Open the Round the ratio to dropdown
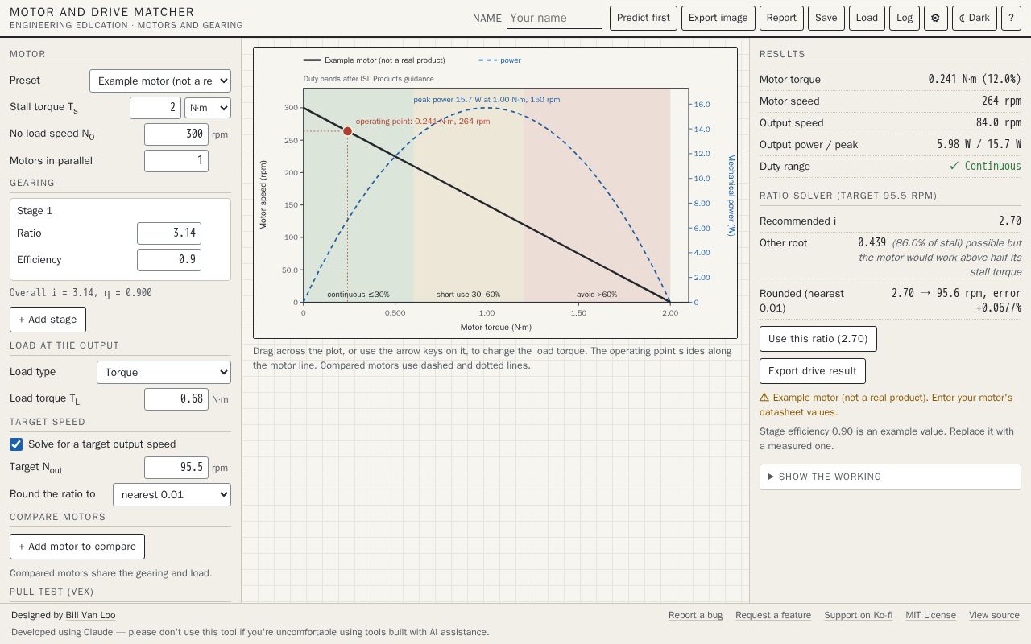Screen dimensions: 1031x644 click(172, 494)
